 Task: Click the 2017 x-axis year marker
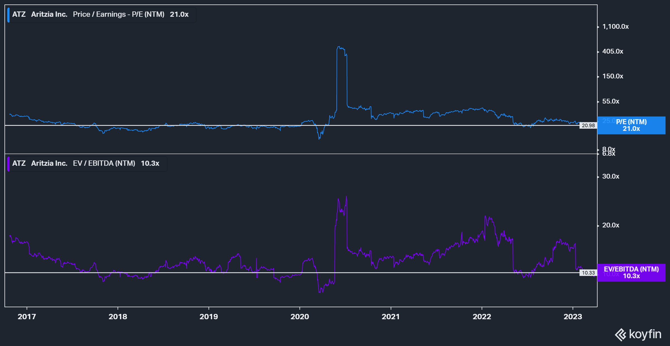coord(27,317)
